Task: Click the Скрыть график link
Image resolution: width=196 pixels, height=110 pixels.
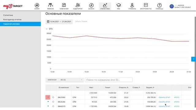Action: click(81, 21)
